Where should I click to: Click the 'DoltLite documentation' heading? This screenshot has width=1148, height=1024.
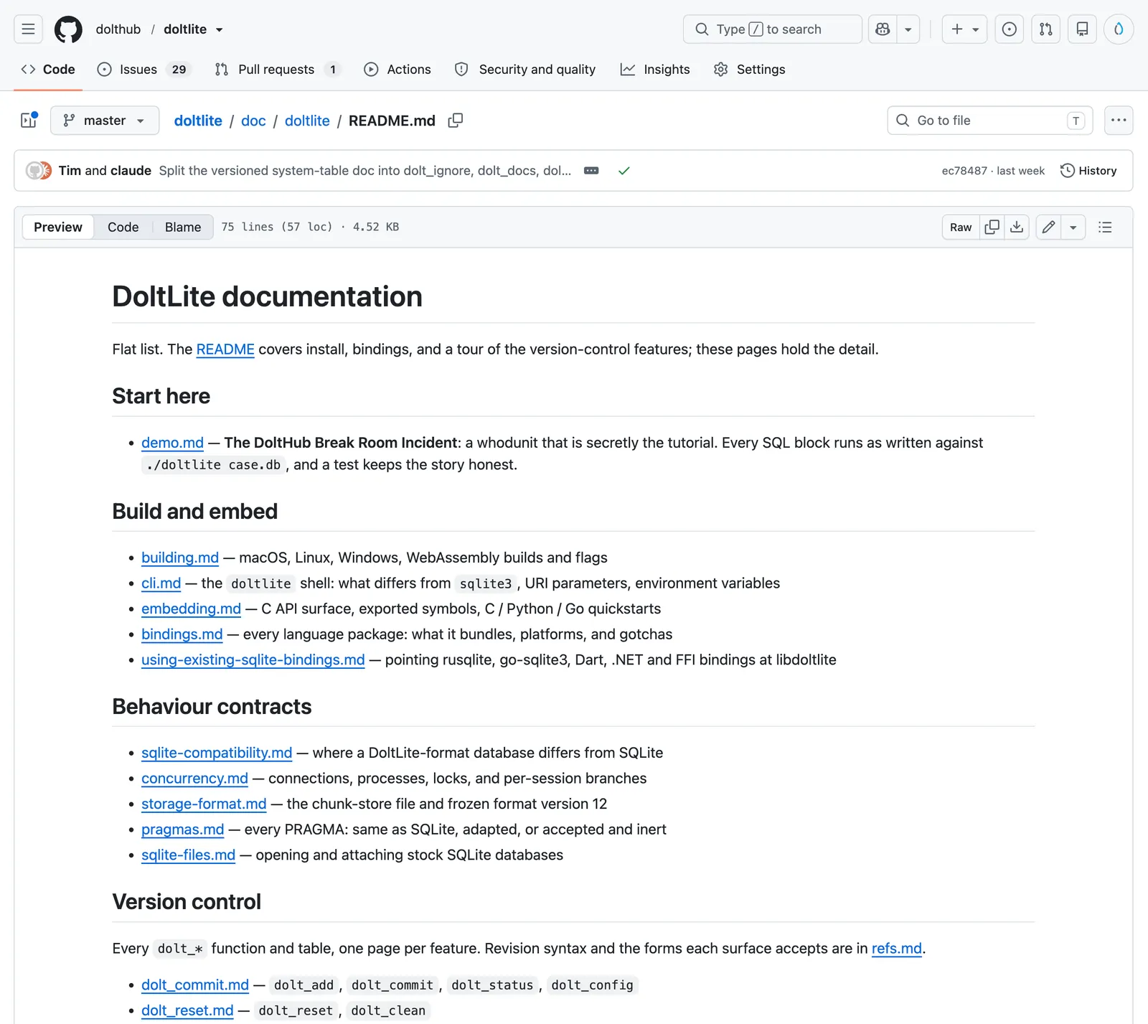pos(267,297)
